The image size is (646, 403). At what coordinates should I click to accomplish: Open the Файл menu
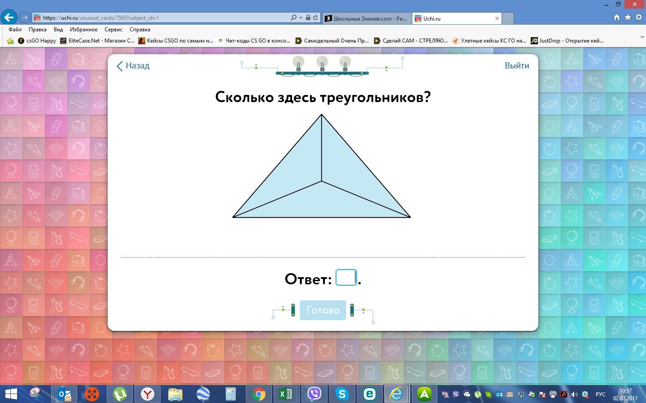pyautogui.click(x=15, y=30)
